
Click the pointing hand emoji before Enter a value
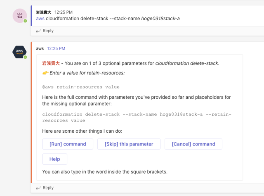45,73
